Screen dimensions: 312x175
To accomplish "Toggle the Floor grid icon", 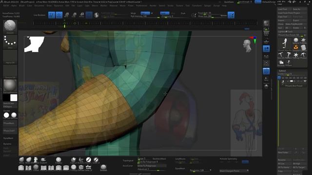I will tap(266, 41).
